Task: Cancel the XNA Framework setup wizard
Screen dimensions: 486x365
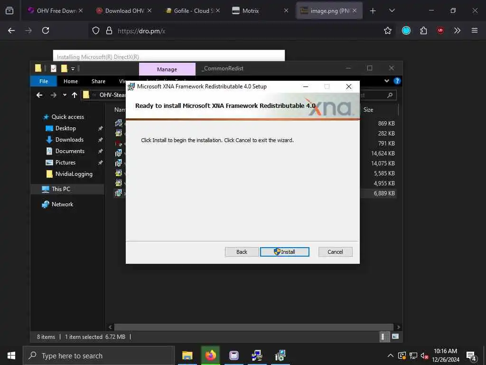Action: coord(335,252)
